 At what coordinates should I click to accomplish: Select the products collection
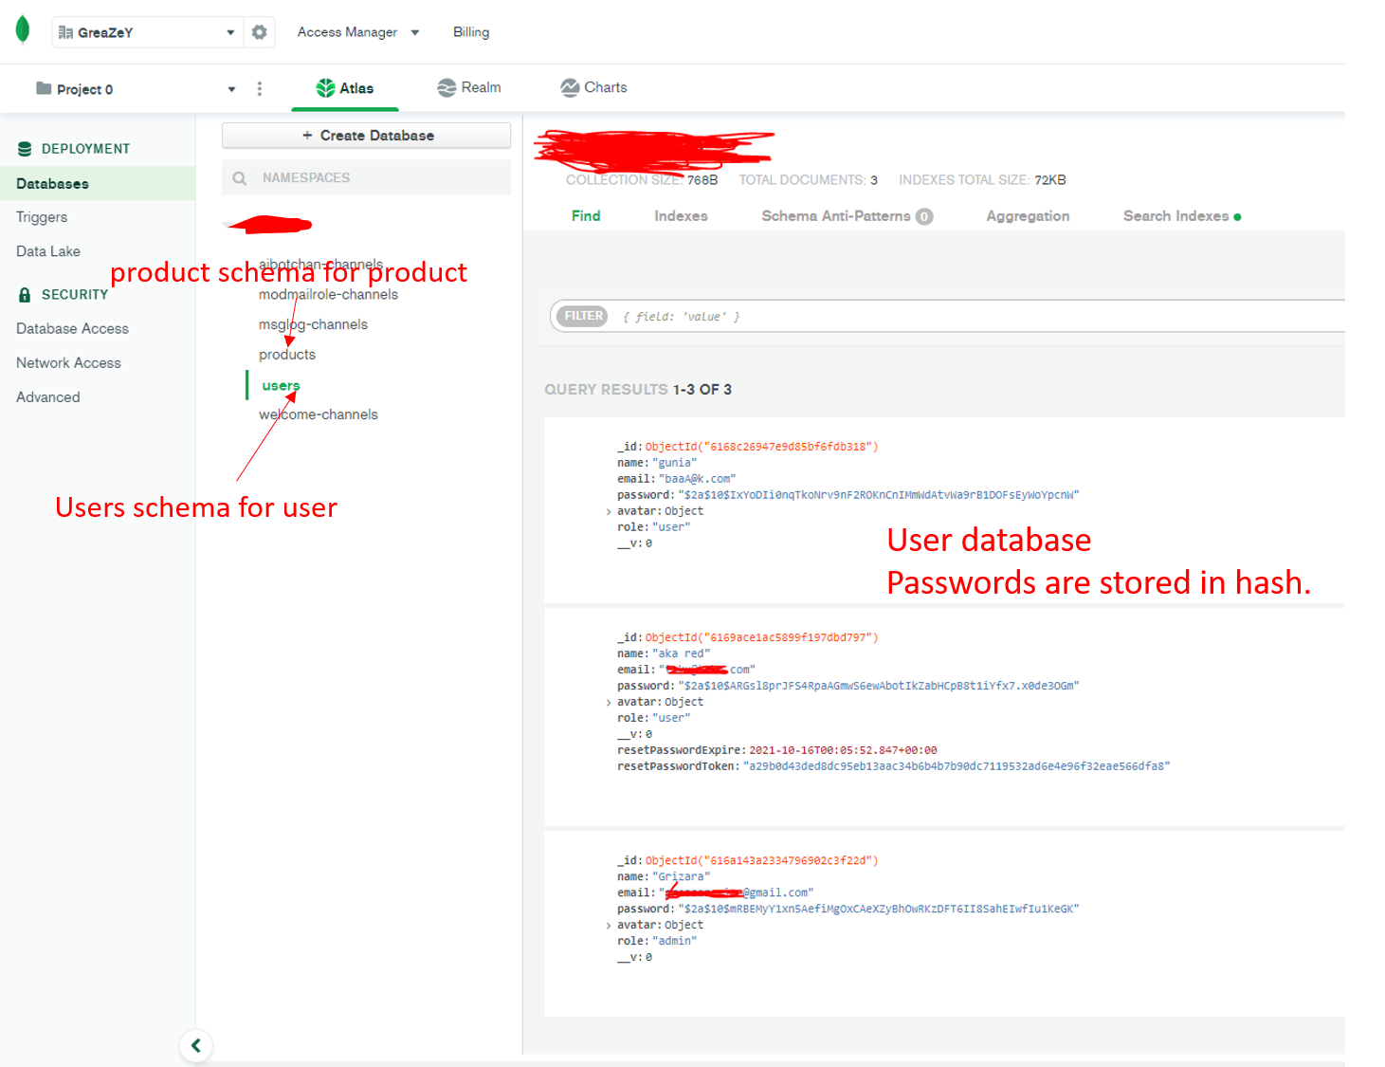(x=287, y=355)
